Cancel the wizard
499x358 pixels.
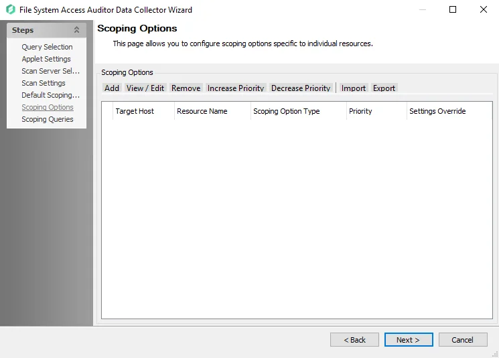(x=463, y=340)
